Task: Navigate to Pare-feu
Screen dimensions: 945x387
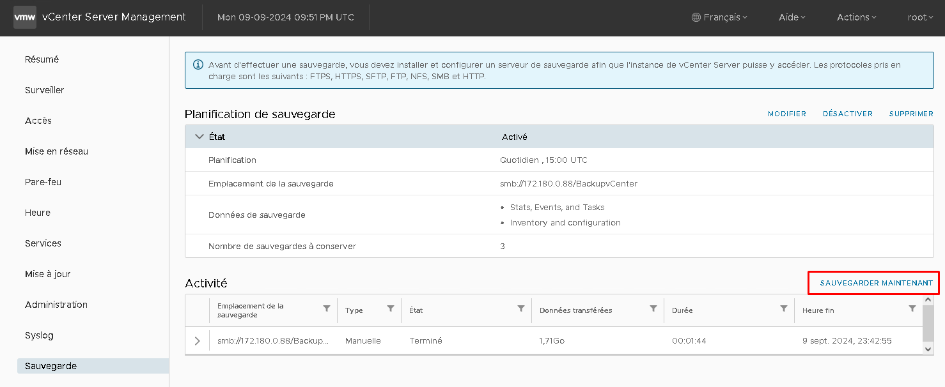Action: pos(43,182)
